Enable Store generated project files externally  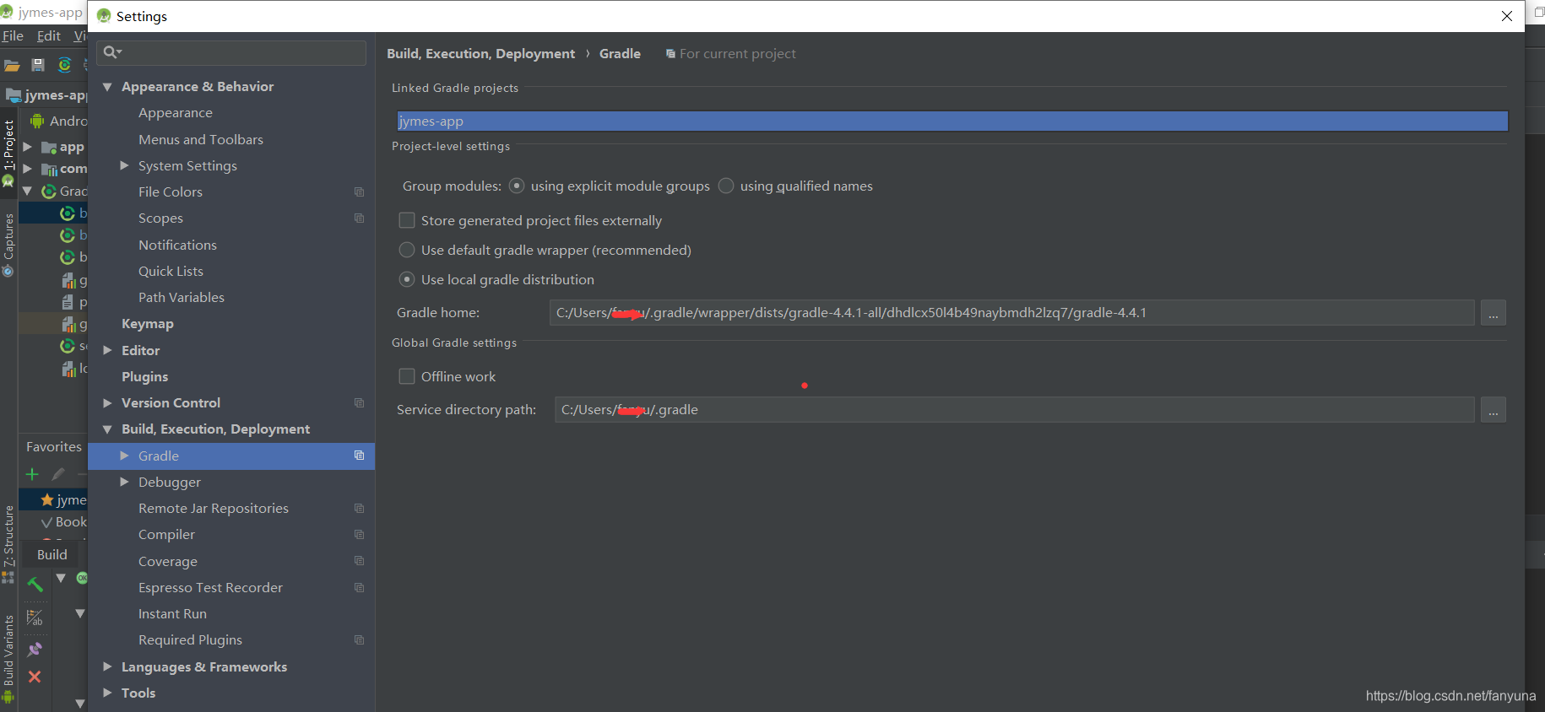point(407,220)
